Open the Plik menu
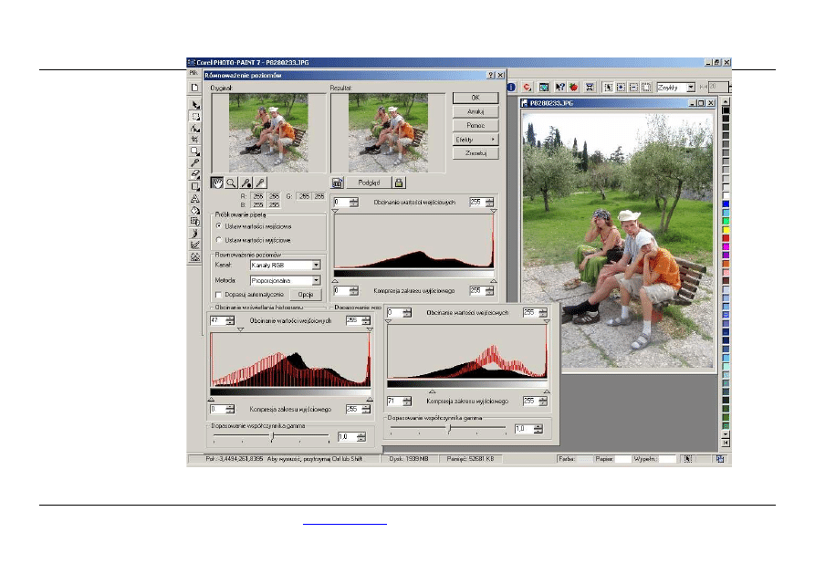 193,72
